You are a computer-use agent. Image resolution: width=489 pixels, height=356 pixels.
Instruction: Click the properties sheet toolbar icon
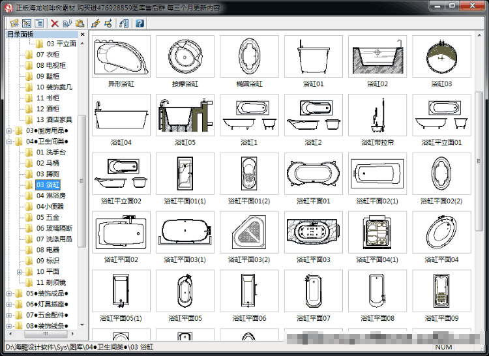124,23
